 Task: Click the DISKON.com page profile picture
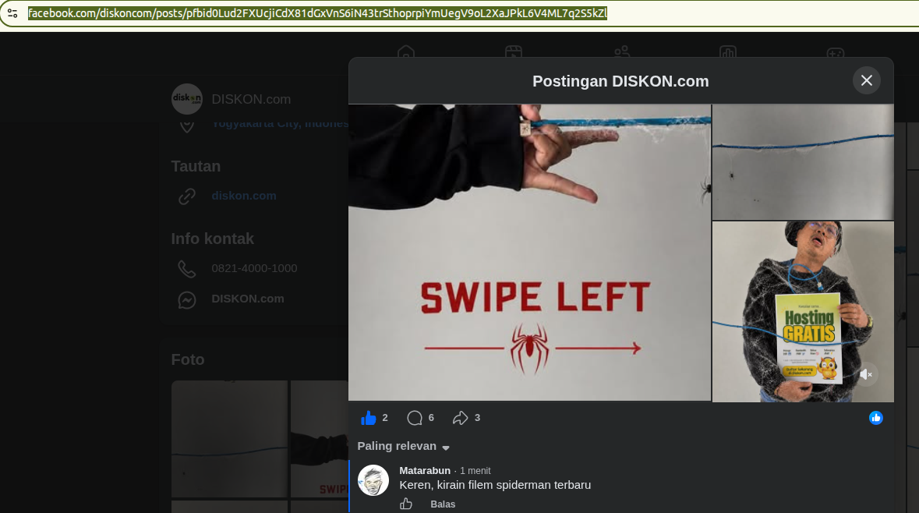(187, 98)
